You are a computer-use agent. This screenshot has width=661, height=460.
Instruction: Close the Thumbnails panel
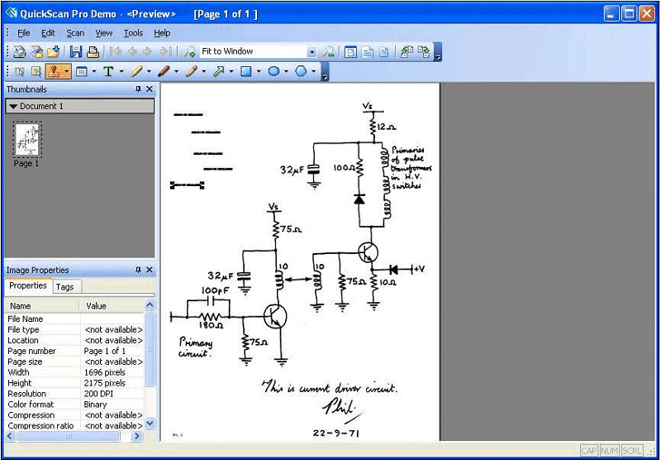point(150,89)
